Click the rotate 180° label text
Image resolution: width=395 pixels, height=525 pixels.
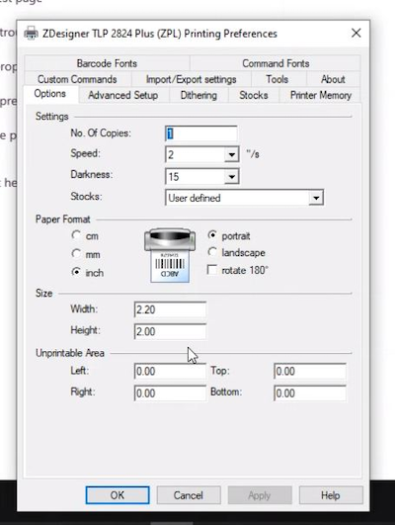[245, 270]
